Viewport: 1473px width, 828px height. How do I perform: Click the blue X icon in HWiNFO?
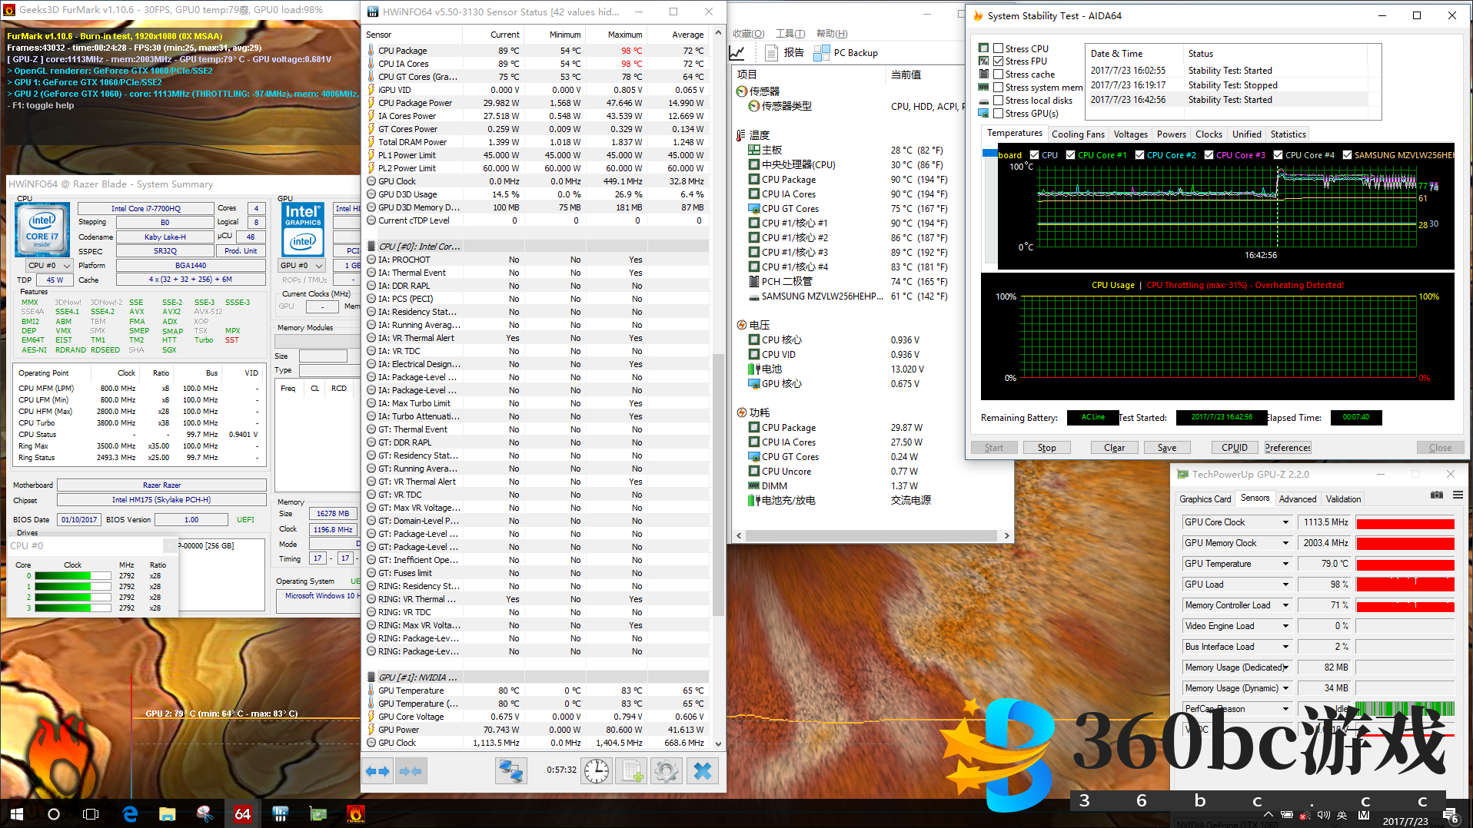coord(702,771)
